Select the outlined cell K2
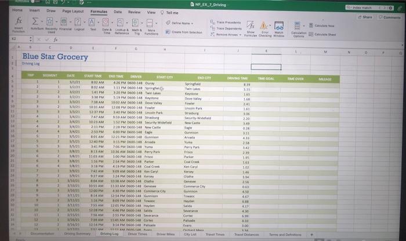Viewport: 406px width, 241px height. click(x=266, y=67)
